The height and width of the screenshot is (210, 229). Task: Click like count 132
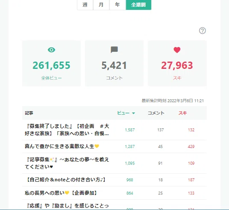[191, 130]
